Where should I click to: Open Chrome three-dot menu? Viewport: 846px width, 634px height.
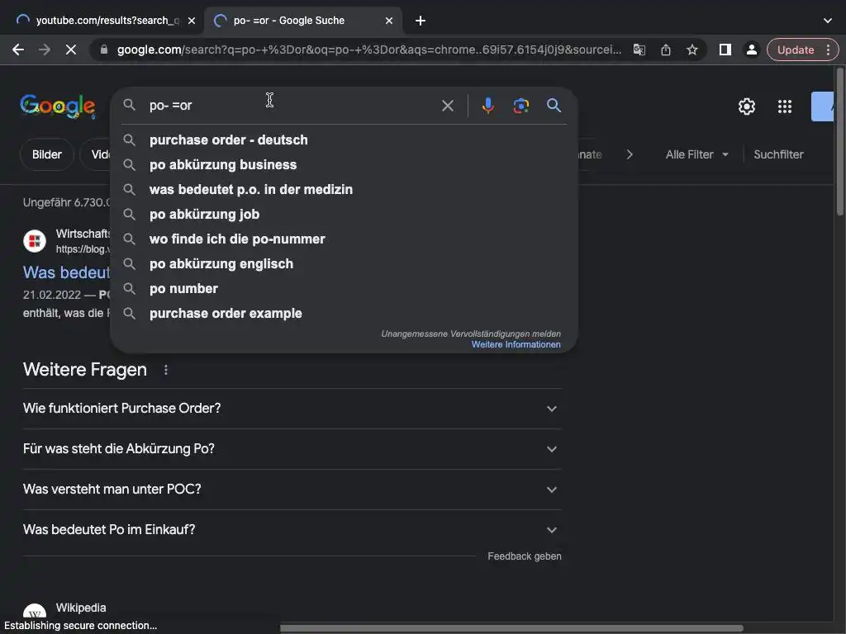tap(828, 50)
